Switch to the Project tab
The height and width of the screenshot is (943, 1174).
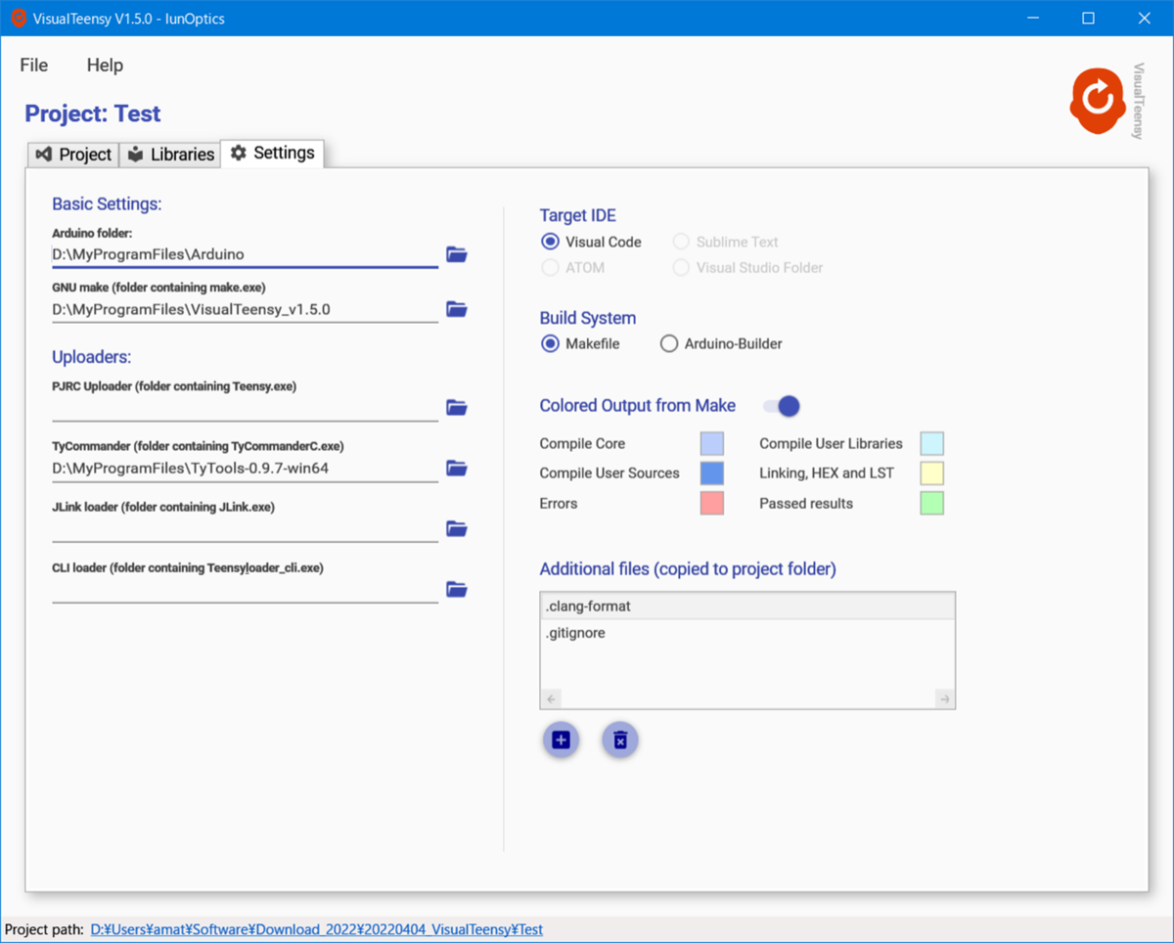(73, 155)
